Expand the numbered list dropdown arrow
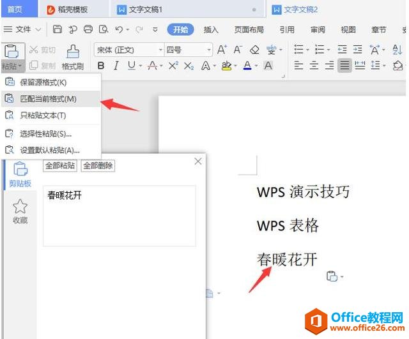Viewport: 409px width, 339px height. click(x=328, y=50)
